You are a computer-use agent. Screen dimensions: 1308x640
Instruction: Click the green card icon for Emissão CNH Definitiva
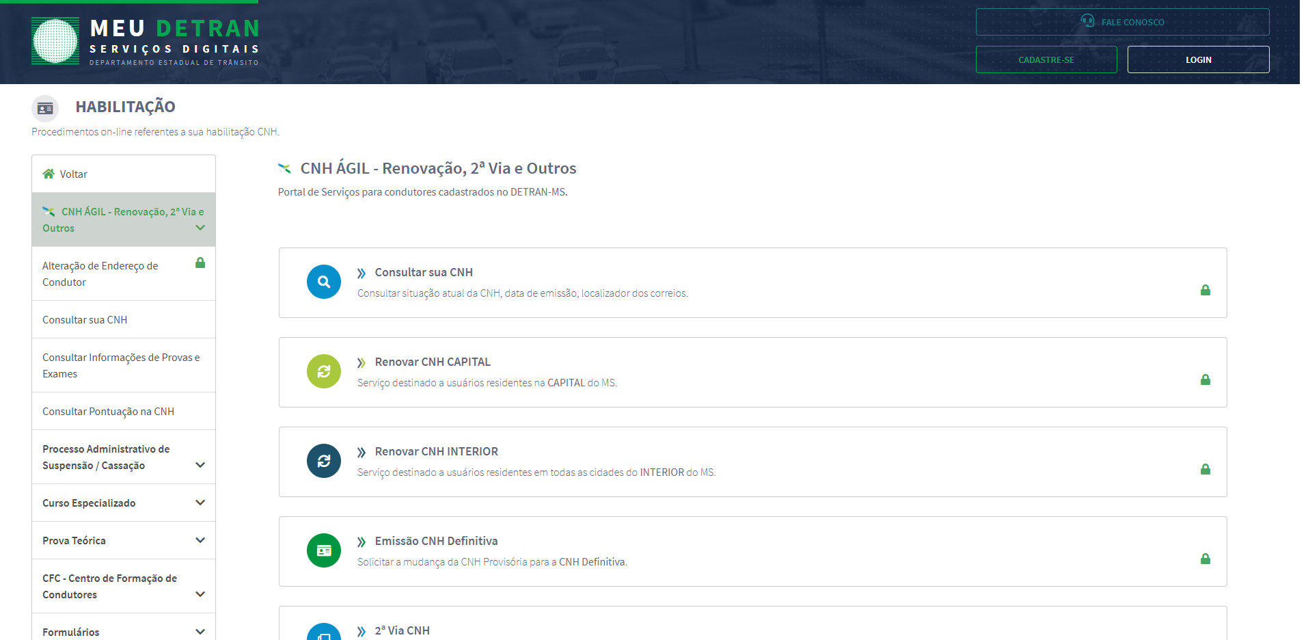[x=324, y=550]
